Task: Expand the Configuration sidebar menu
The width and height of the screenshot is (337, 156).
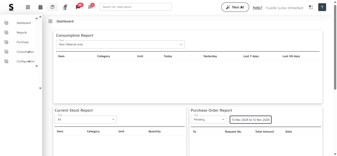Action: [25, 61]
